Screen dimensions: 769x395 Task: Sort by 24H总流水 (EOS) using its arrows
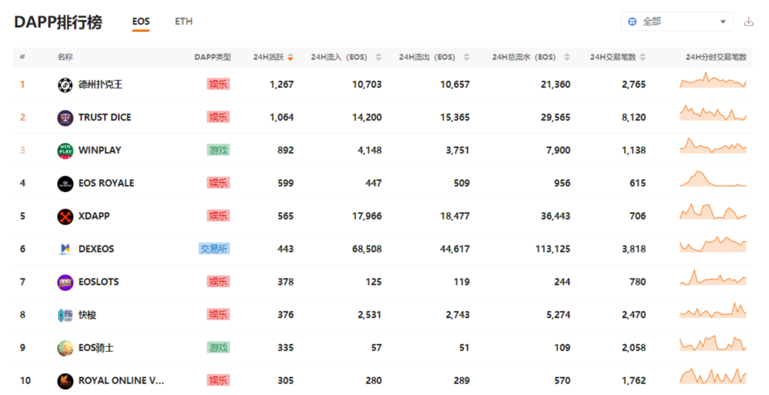(567, 57)
